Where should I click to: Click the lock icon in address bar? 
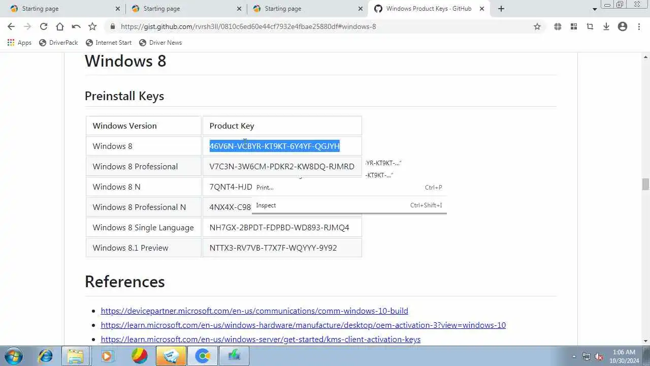pos(112,26)
